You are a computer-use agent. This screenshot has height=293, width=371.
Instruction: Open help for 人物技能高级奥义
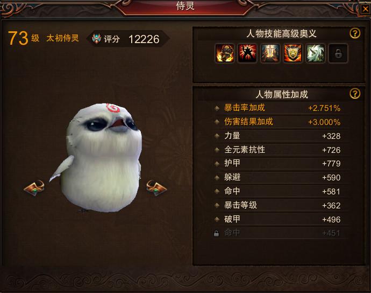coord(355,33)
